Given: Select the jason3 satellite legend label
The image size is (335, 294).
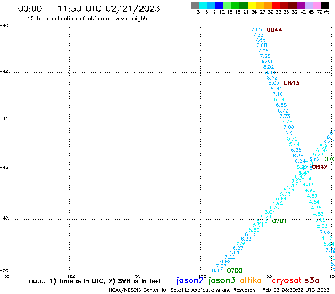Looking at the screenshot, I should [222, 280].
